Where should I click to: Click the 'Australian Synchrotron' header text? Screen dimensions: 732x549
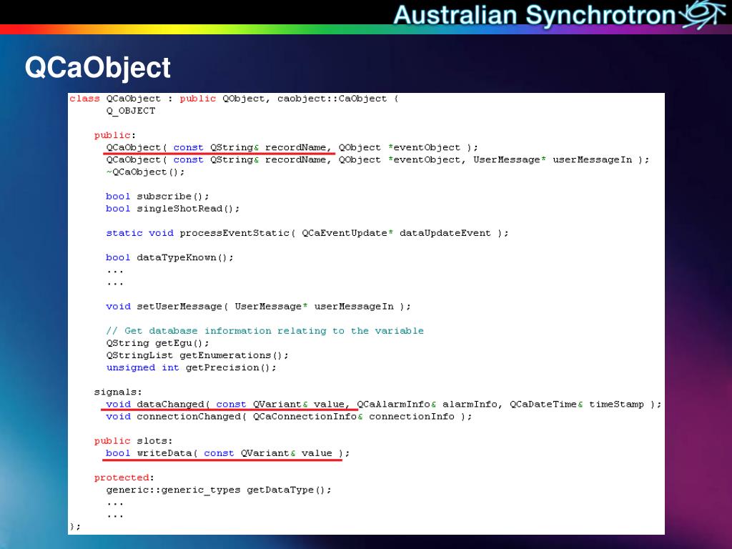tap(534, 16)
